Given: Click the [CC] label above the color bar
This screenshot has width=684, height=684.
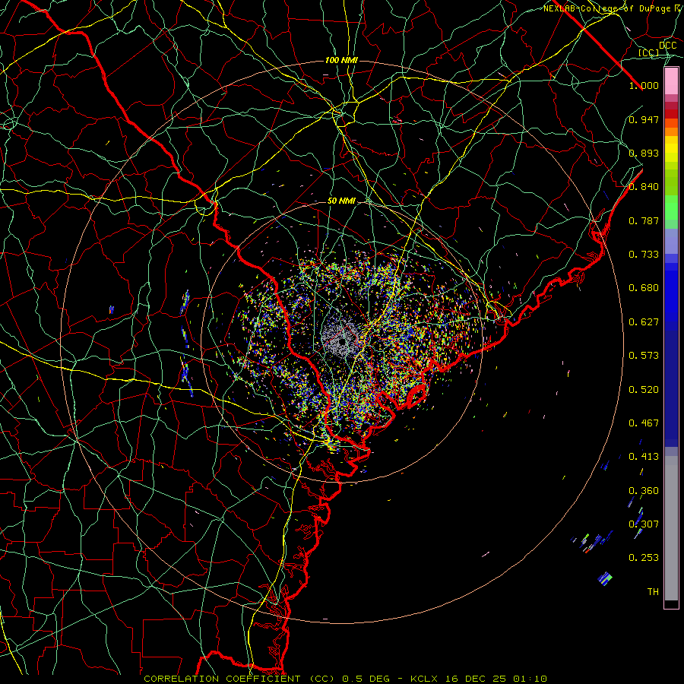Looking at the screenshot, I should (x=648, y=52).
